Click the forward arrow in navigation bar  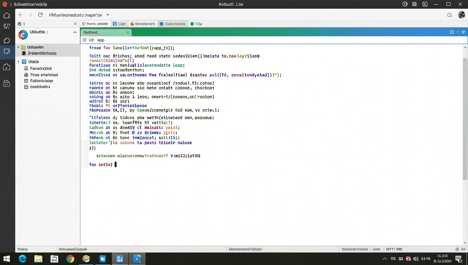point(30,15)
